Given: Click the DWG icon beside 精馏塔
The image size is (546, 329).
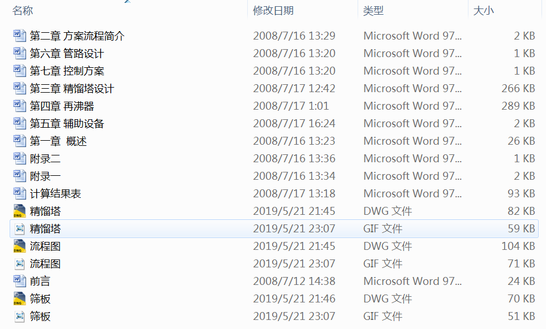Looking at the screenshot, I should click(19, 211).
